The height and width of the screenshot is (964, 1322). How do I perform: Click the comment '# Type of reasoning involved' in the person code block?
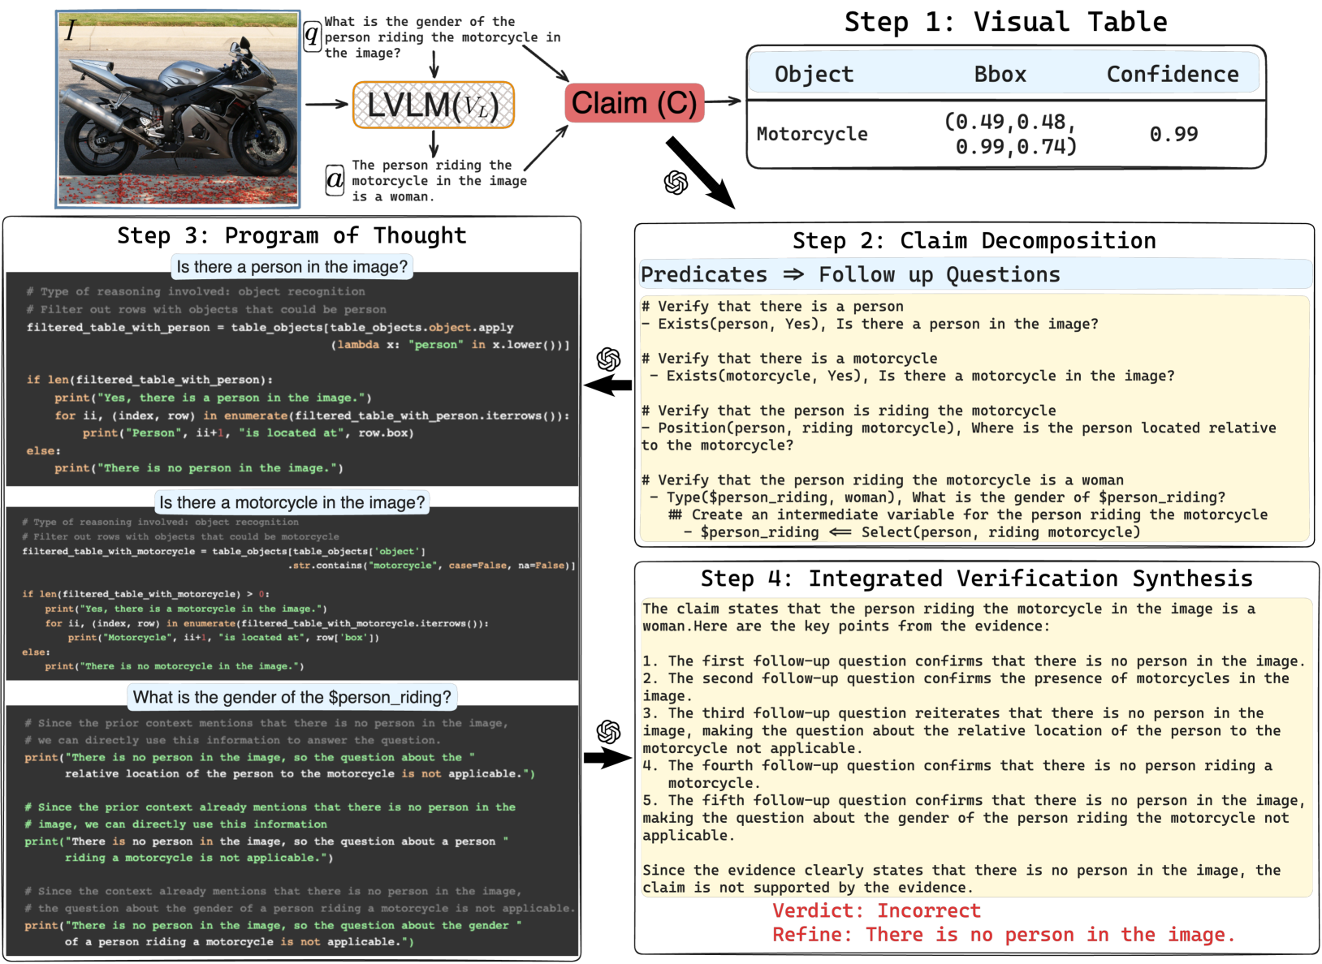coord(196,291)
